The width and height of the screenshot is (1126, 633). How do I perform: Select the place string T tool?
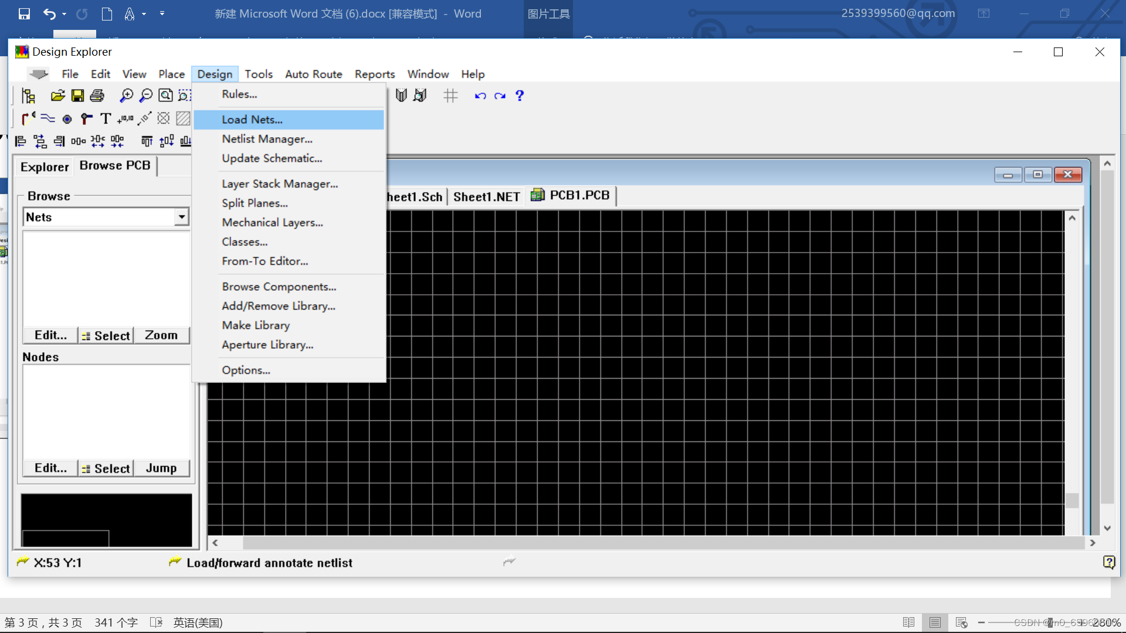(106, 119)
